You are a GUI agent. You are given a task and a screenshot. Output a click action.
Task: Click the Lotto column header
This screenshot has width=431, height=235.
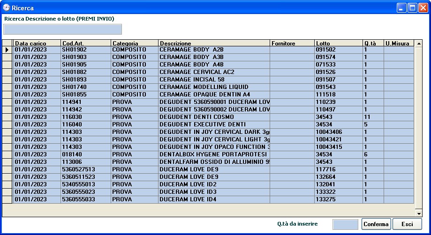[x=339, y=43]
